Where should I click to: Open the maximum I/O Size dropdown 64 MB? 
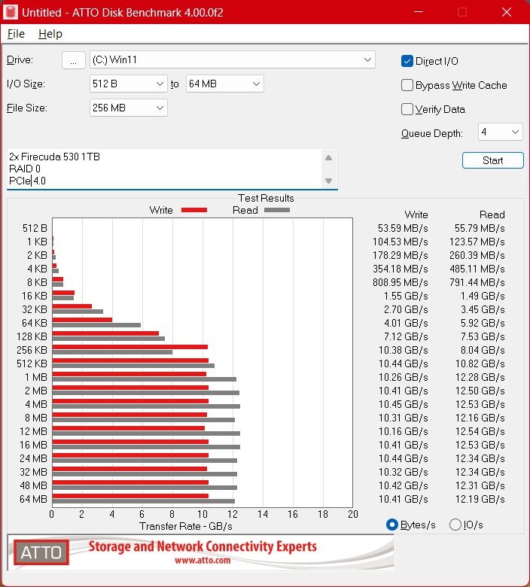225,84
